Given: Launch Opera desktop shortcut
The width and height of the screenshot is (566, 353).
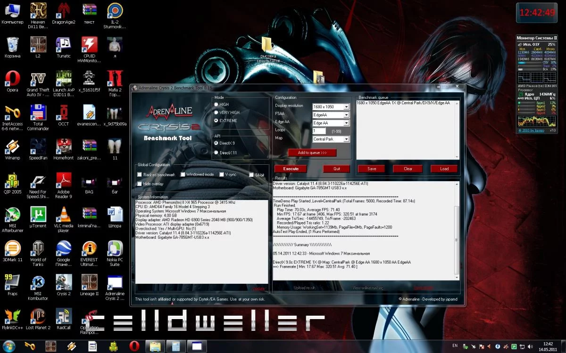Looking at the screenshot, I should pos(13,81).
